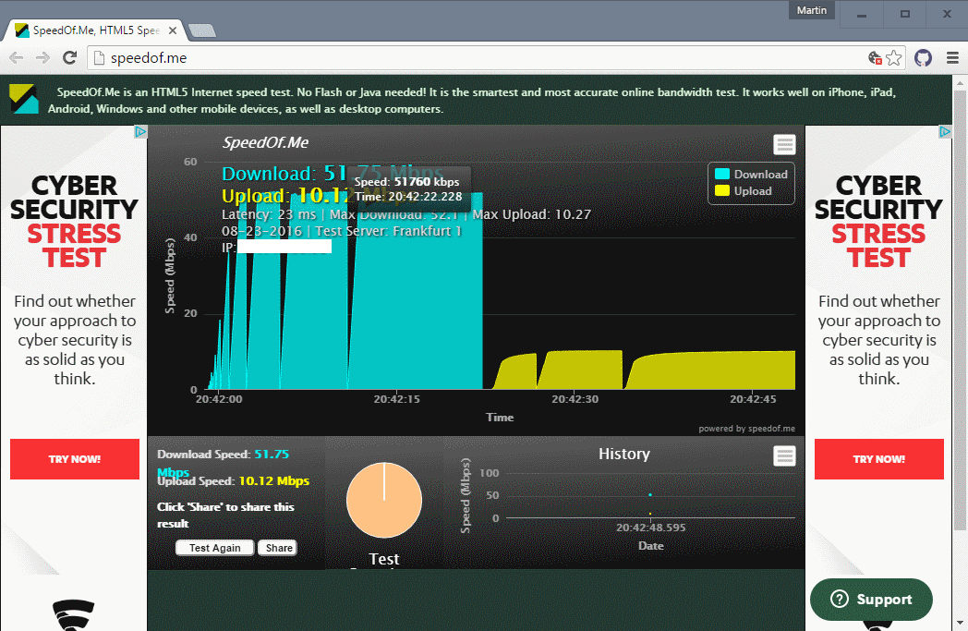Open the Support chat button
The image size is (968, 631).
click(871, 600)
